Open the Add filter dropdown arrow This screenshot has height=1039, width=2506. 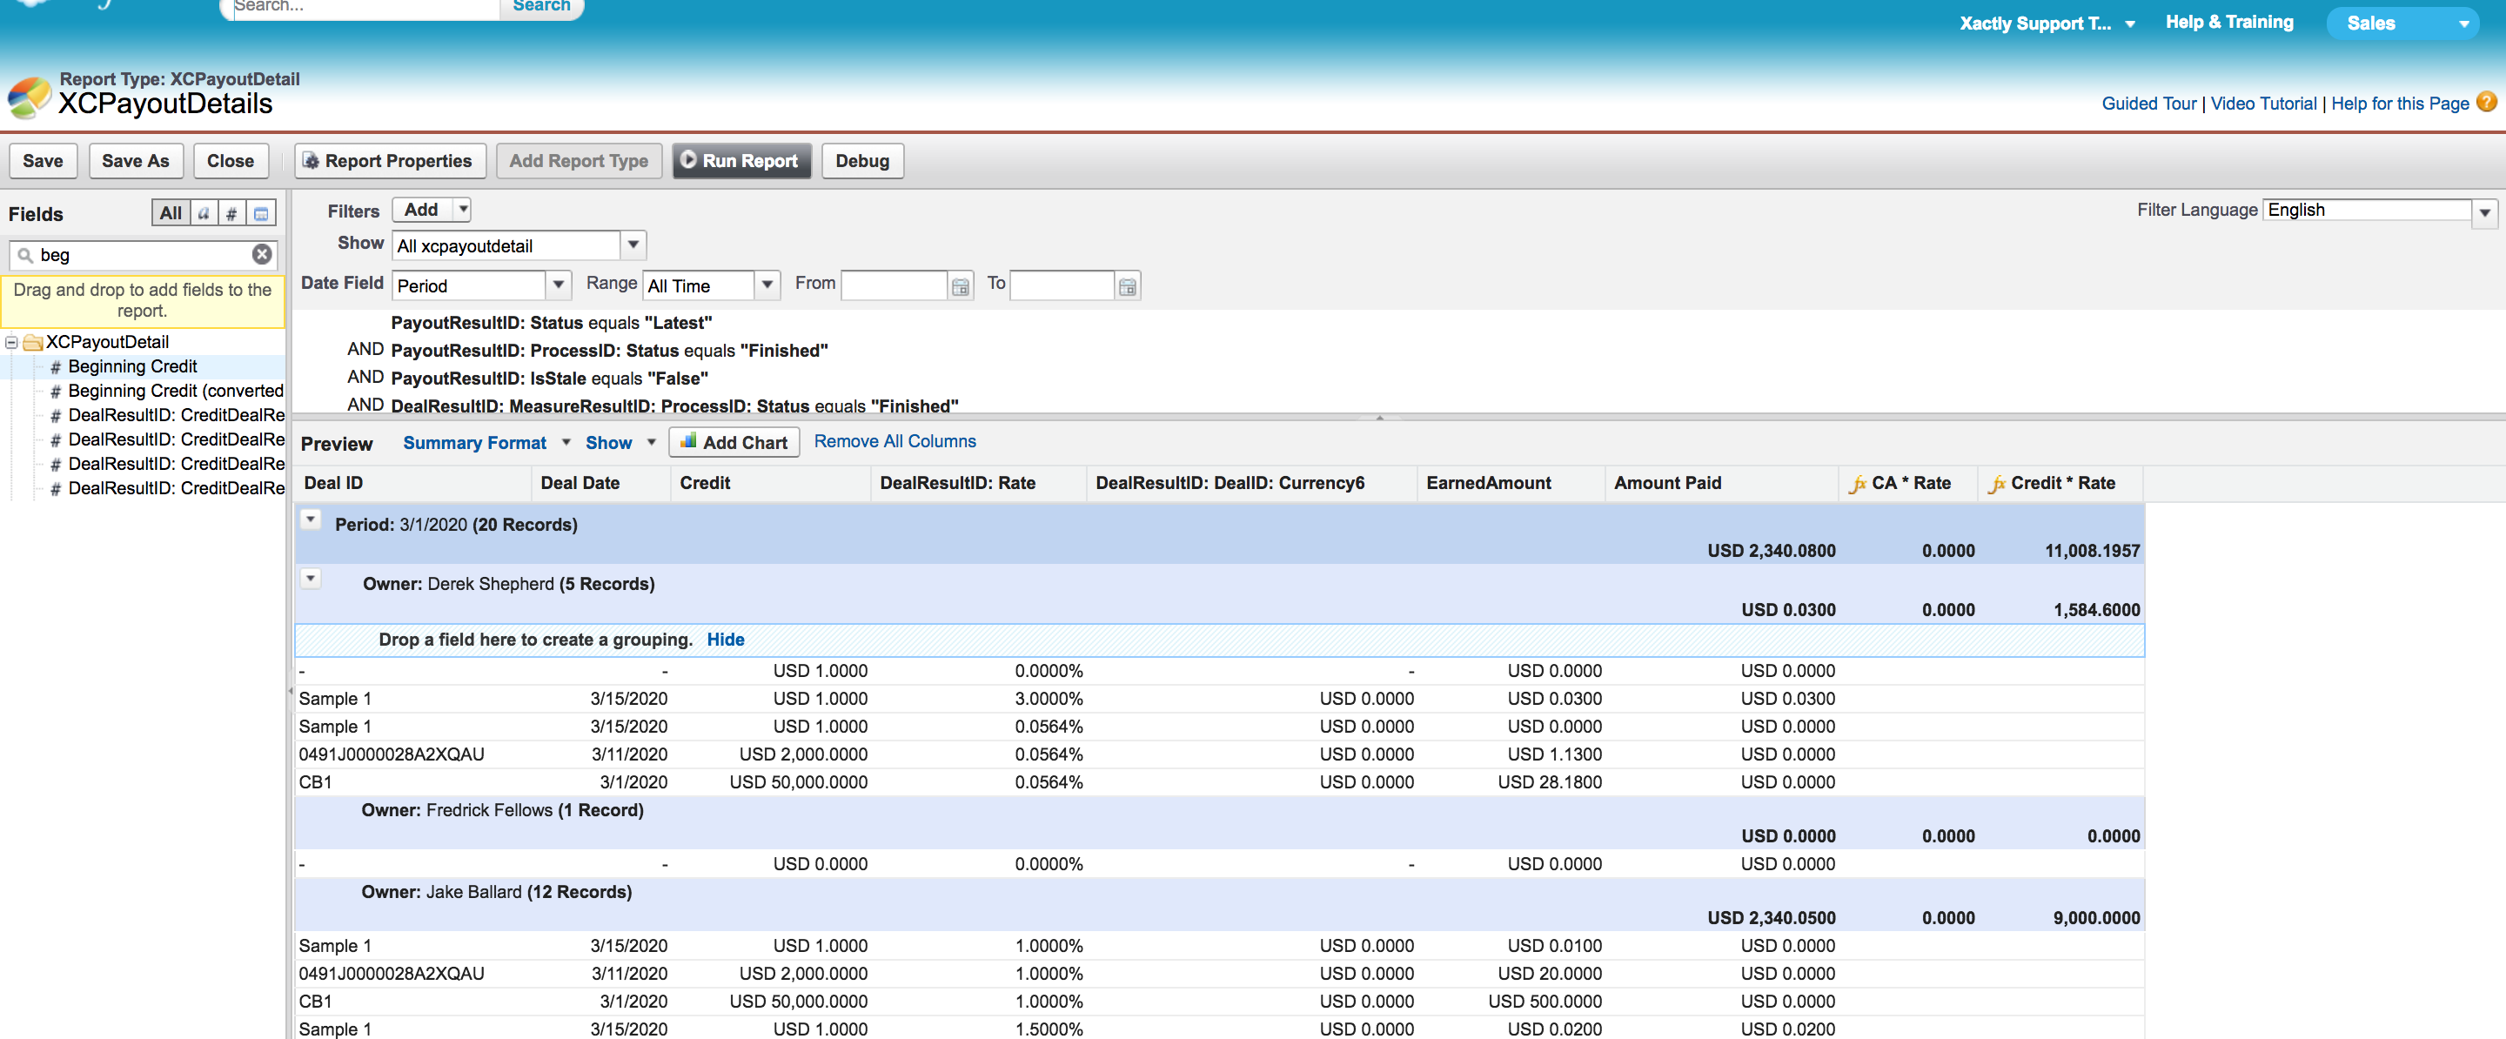click(x=463, y=209)
